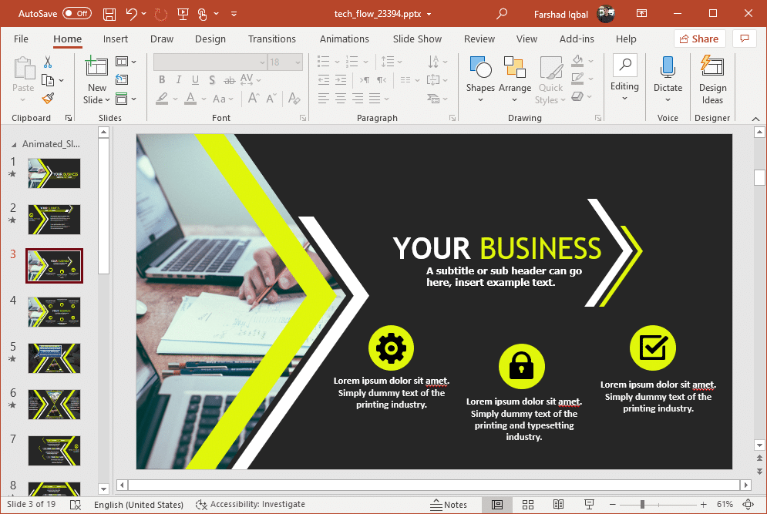Click the Shapes gallery icon
Viewport: 767px width, 514px height.
click(480, 68)
